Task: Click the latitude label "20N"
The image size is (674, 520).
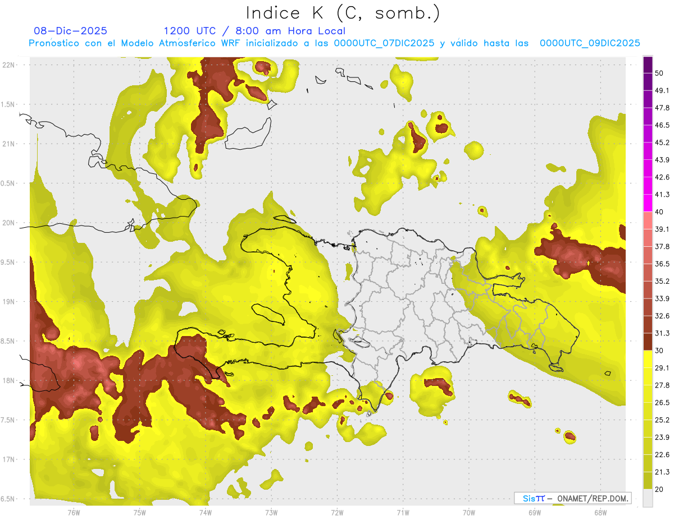Action: point(8,223)
